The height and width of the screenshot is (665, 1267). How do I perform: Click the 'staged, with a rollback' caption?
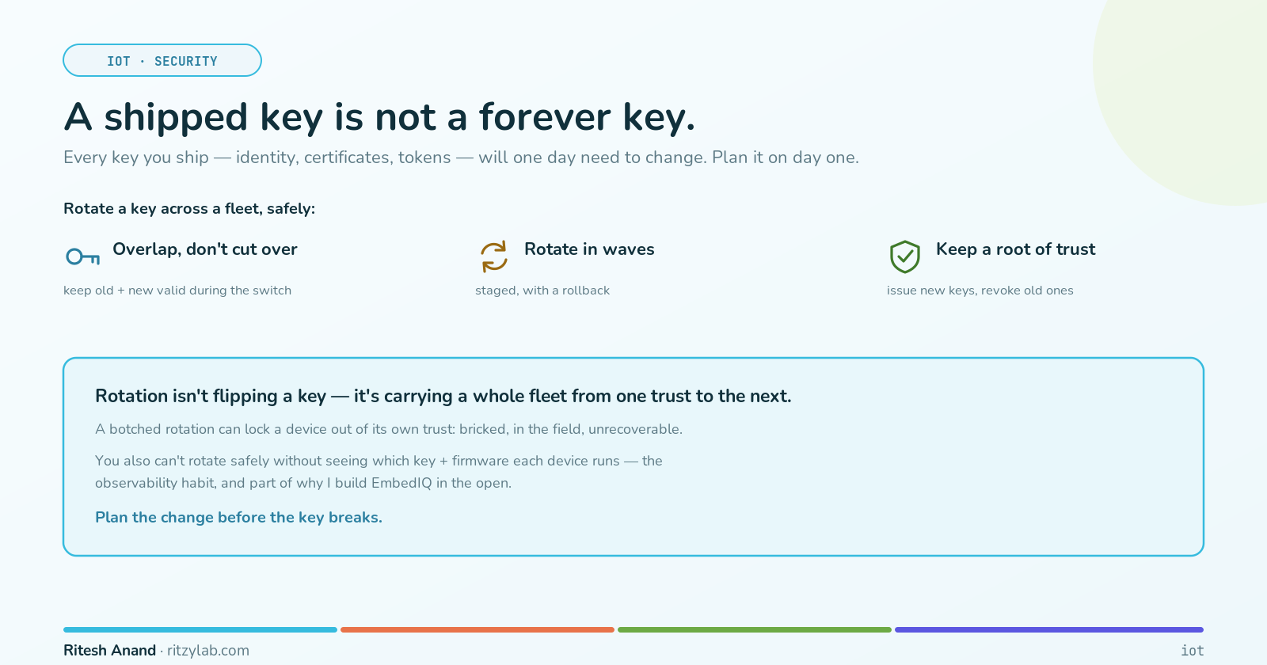click(542, 291)
